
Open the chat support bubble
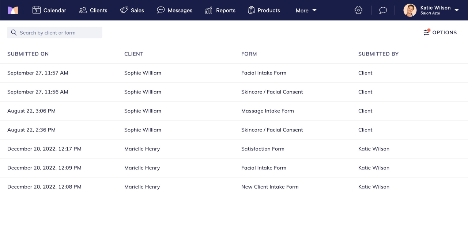pos(383,10)
